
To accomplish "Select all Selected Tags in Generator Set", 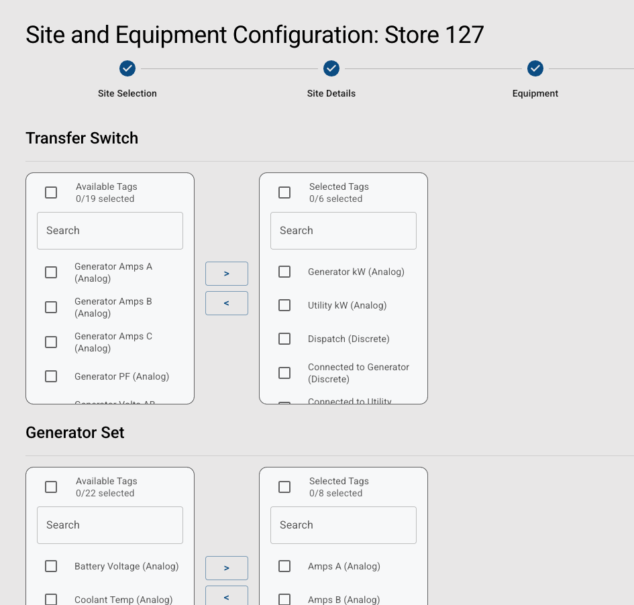I will (284, 487).
